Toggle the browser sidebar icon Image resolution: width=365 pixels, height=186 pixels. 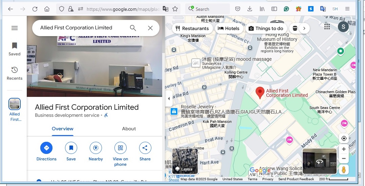(274, 9)
